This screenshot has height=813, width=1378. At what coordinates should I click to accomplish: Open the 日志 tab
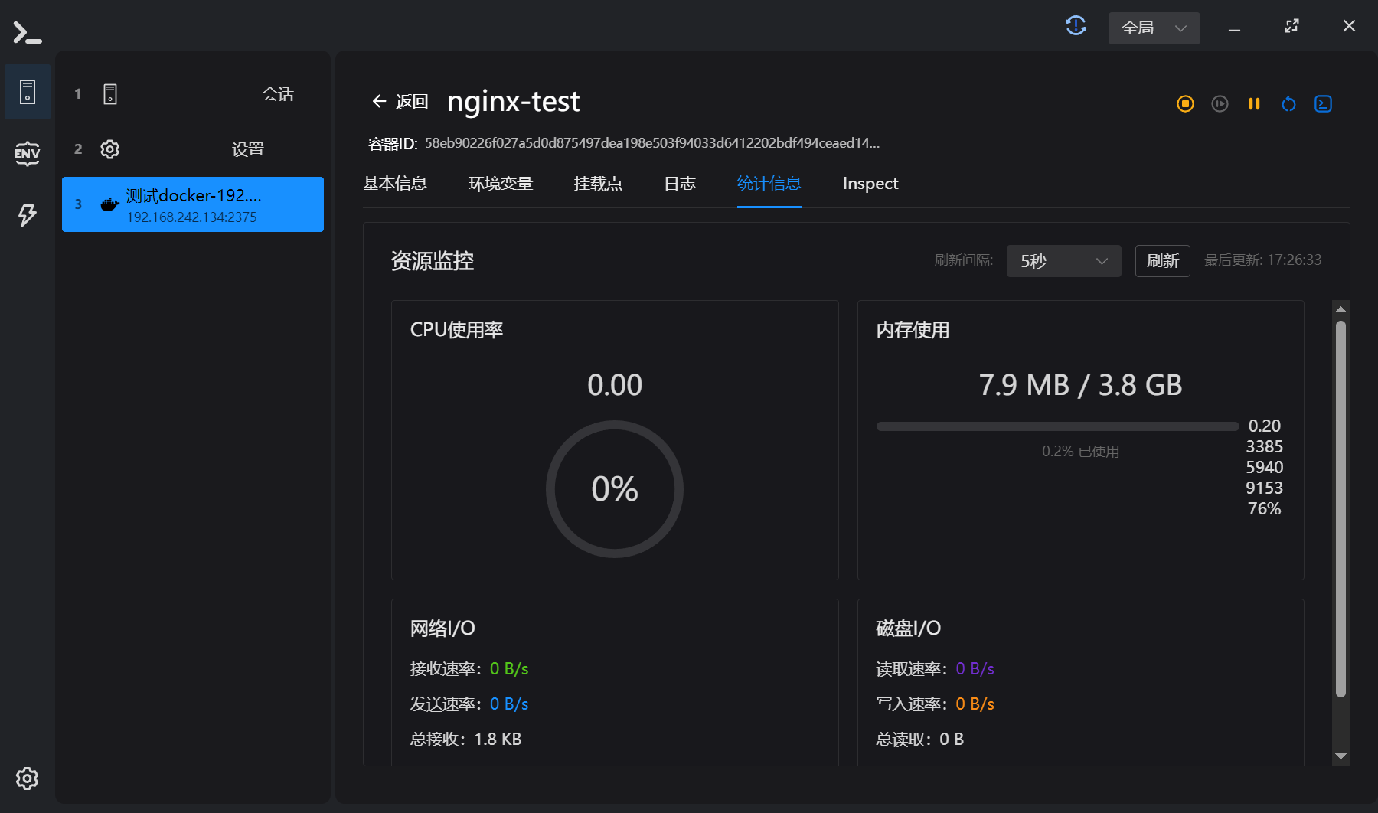point(680,184)
